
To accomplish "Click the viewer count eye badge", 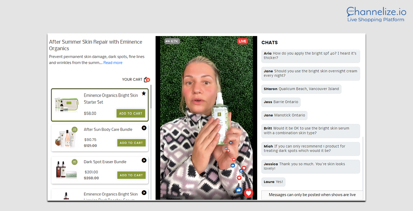I will (x=172, y=41).
